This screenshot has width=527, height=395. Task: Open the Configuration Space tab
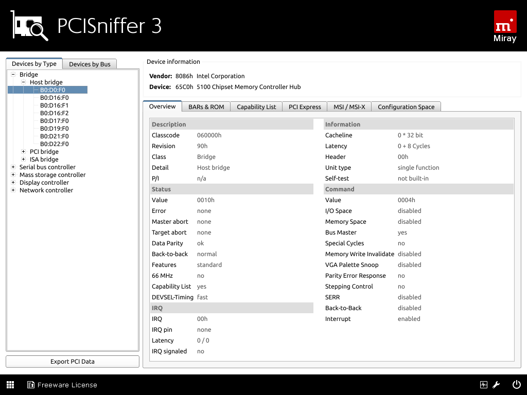pyautogui.click(x=406, y=107)
